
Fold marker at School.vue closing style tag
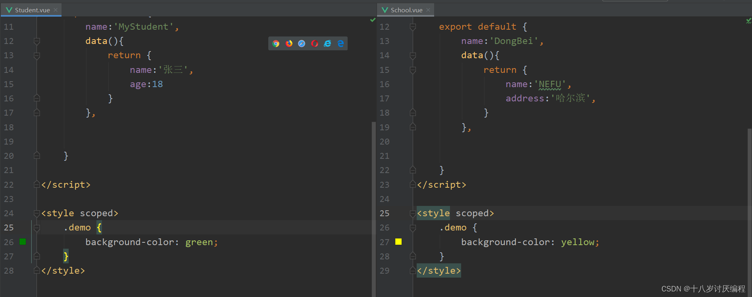coord(413,270)
